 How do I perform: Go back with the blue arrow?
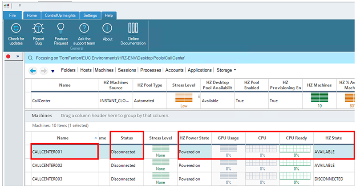click(x=33, y=71)
